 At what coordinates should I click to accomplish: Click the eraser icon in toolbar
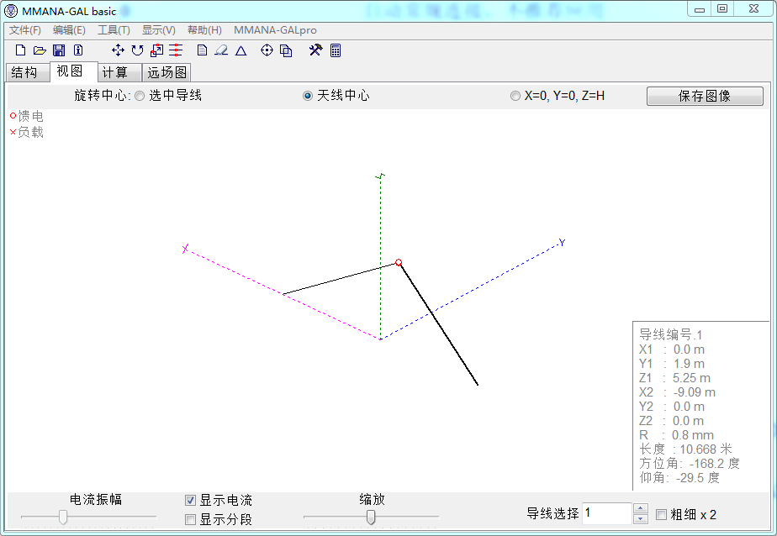click(x=221, y=50)
